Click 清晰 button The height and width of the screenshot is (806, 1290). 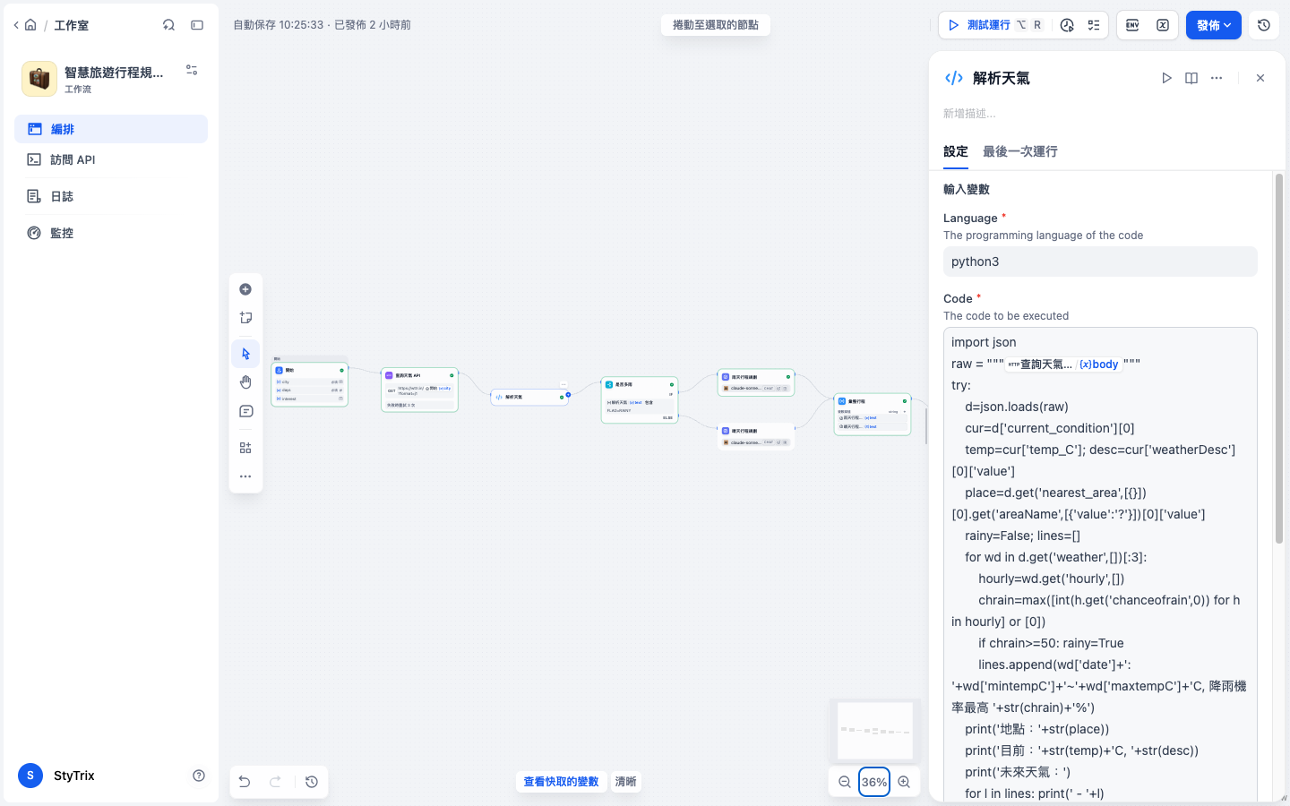click(x=625, y=782)
